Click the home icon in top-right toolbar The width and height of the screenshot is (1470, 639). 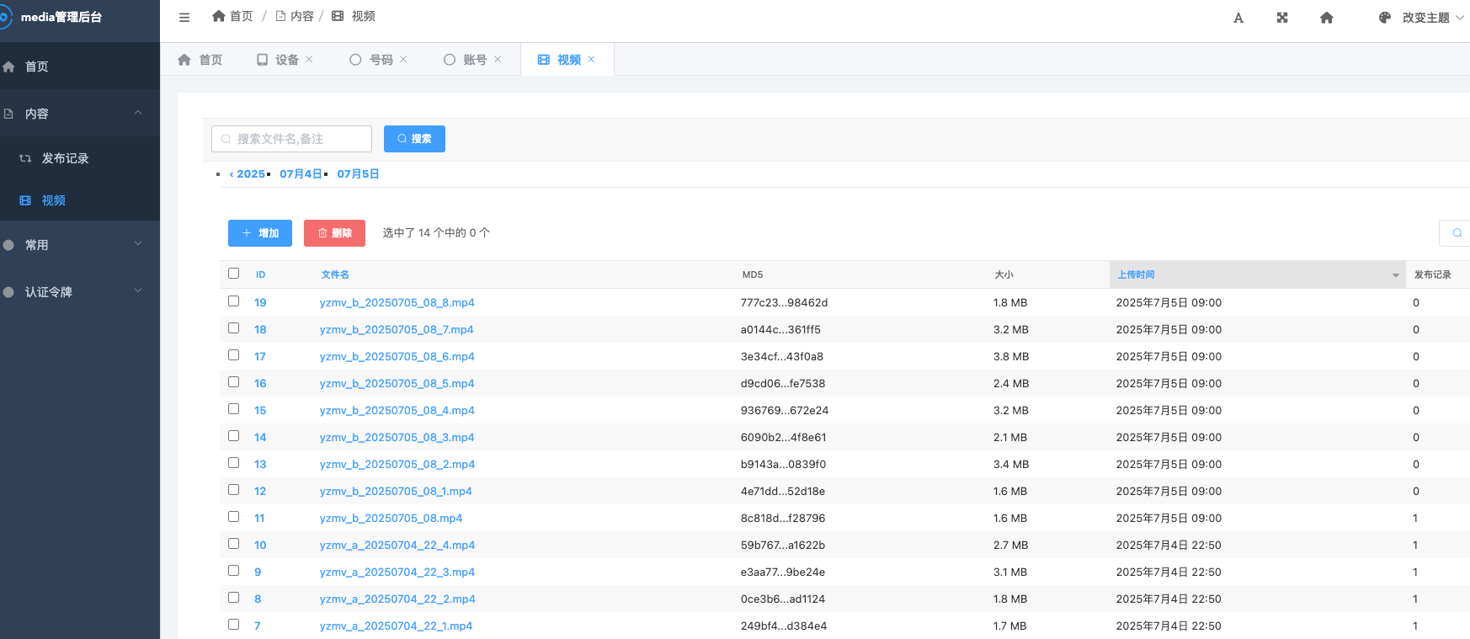(x=1327, y=18)
